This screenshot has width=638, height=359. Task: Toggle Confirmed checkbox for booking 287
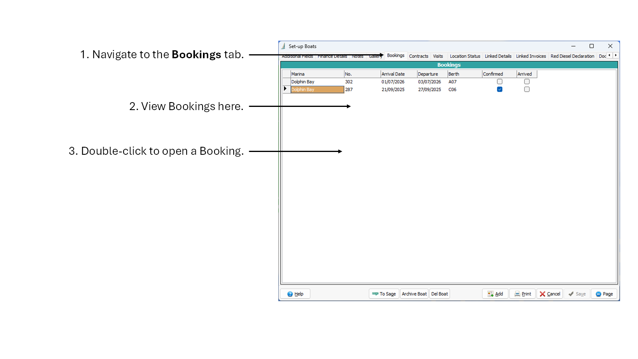pos(499,89)
